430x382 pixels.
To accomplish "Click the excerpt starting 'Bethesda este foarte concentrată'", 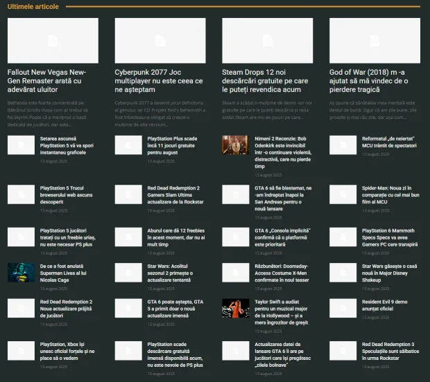I will pos(48,113).
